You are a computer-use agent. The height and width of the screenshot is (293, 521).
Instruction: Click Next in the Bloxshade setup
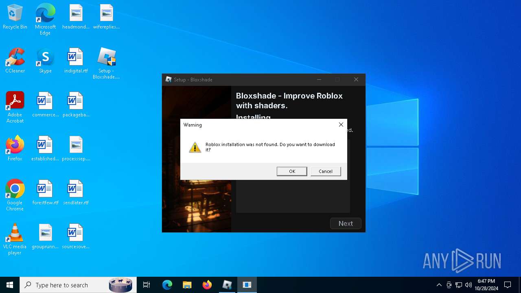click(346, 223)
